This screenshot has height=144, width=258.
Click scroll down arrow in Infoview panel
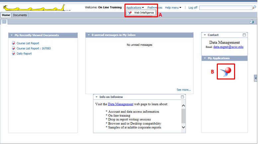183,127
